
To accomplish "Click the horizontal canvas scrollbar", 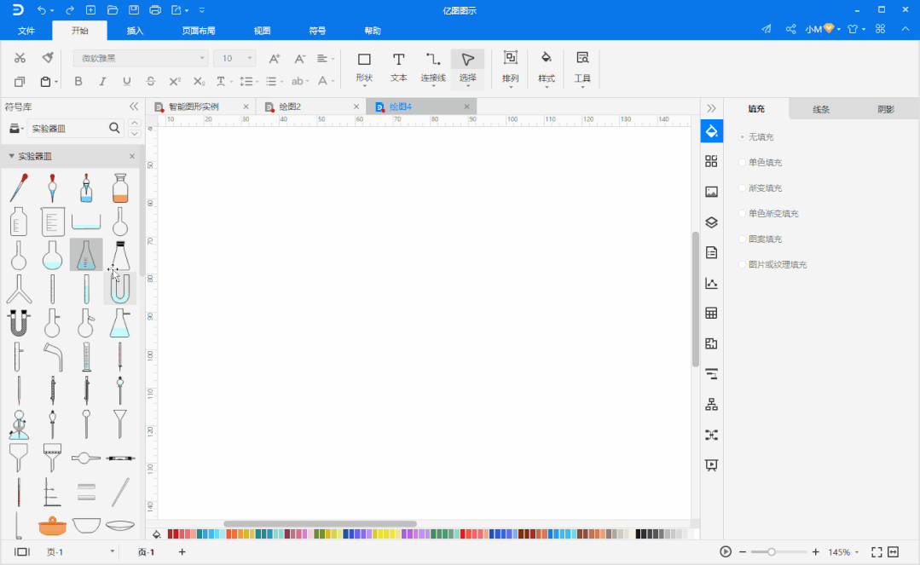I will pyautogui.click(x=321, y=523).
